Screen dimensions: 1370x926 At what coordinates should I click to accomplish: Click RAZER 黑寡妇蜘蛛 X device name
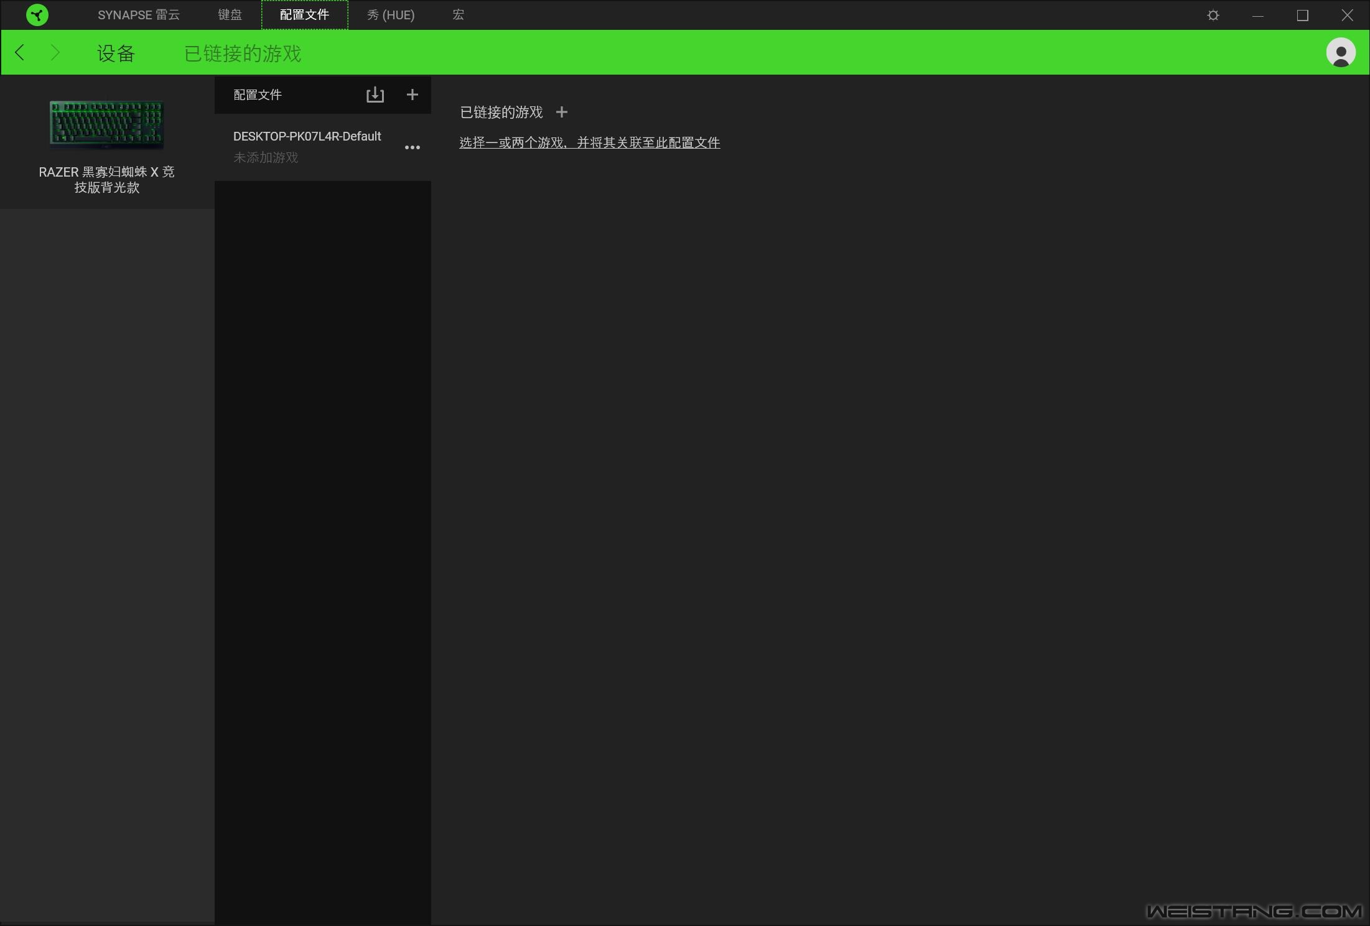pyautogui.click(x=106, y=179)
